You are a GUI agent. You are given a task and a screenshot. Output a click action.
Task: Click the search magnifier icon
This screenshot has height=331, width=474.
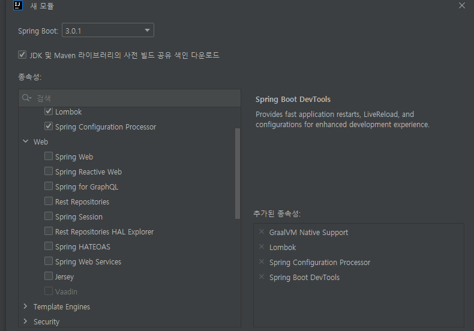[x=26, y=98]
